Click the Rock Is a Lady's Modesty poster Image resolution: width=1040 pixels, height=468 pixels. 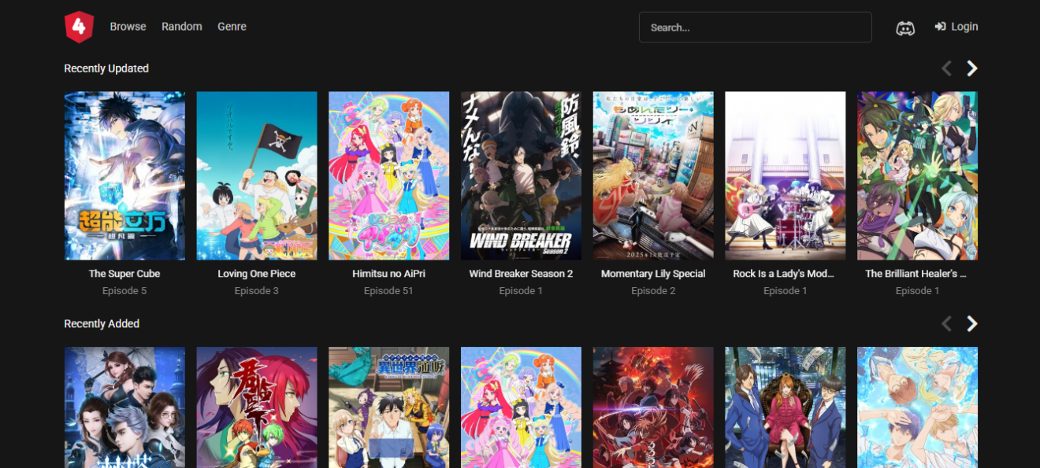(x=785, y=175)
